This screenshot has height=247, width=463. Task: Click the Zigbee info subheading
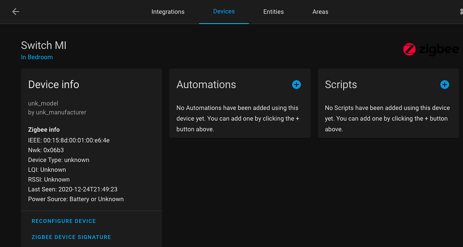click(x=44, y=130)
